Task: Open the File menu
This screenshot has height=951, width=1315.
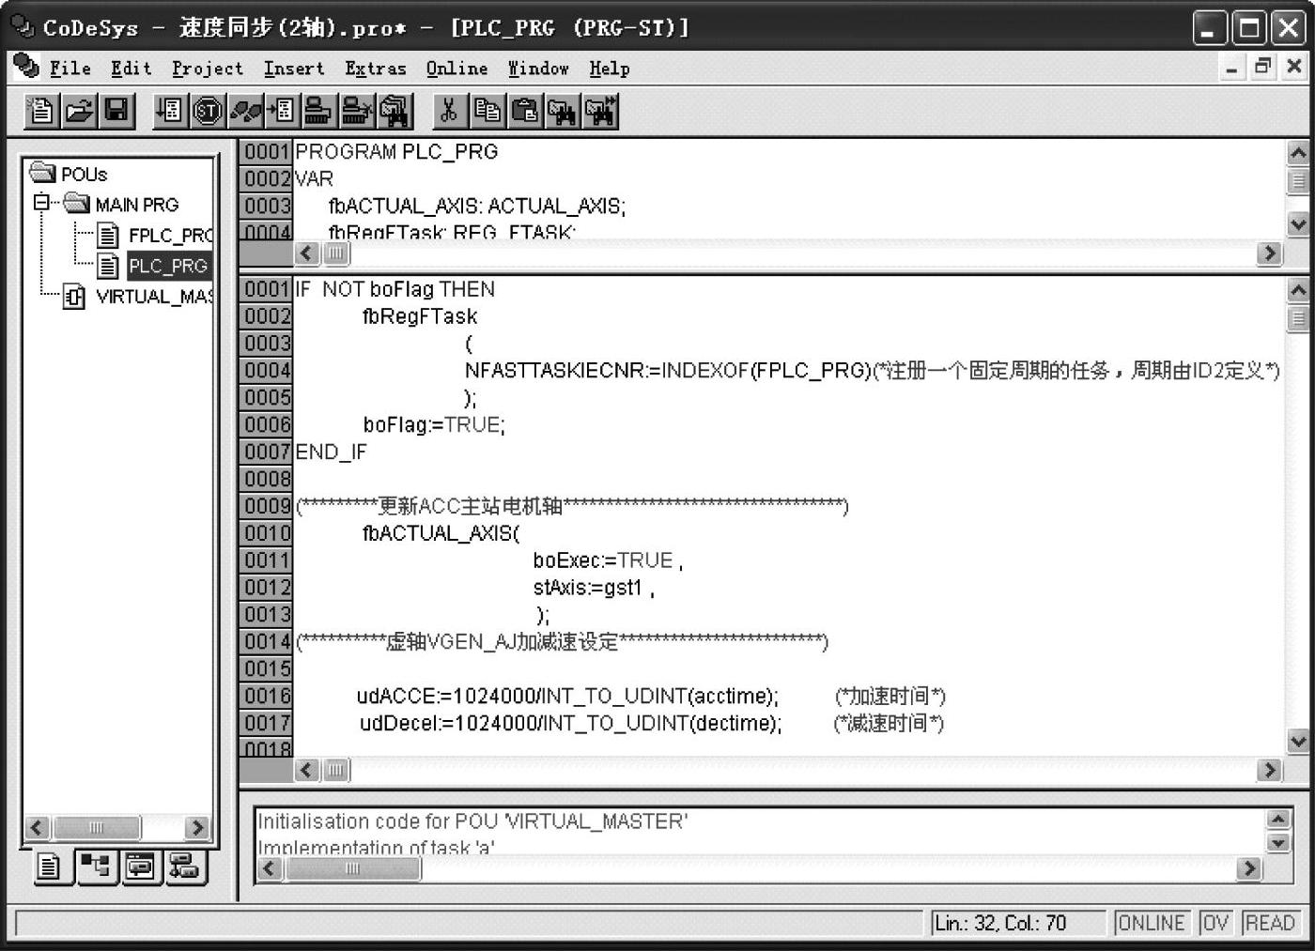Action: [70, 69]
